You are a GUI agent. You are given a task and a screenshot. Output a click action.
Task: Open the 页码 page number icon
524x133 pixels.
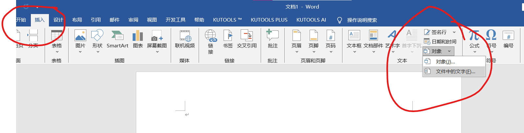(331, 35)
